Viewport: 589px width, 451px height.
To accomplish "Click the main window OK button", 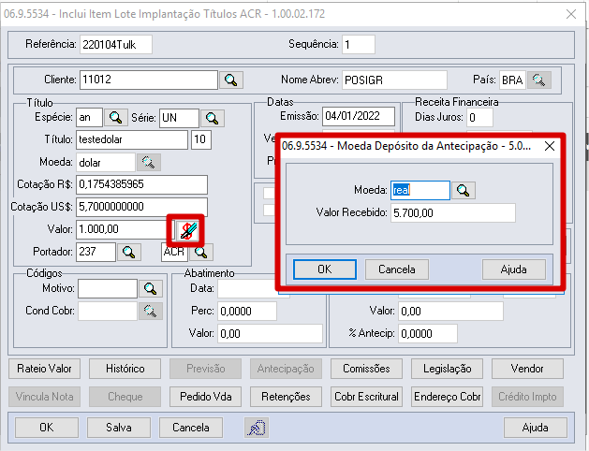I will point(47,428).
